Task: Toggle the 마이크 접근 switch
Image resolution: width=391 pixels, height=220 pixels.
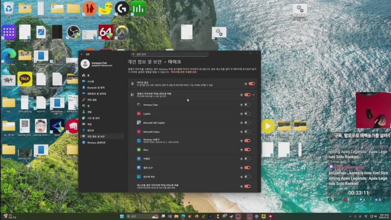Action: click(x=252, y=84)
